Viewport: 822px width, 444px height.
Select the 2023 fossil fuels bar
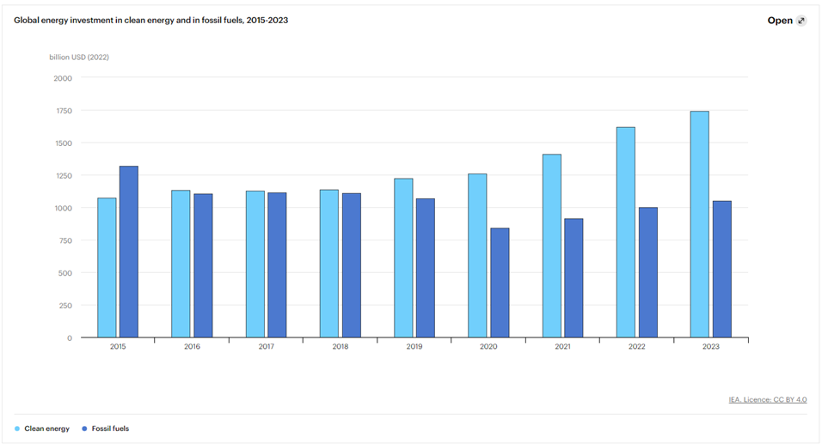click(722, 269)
